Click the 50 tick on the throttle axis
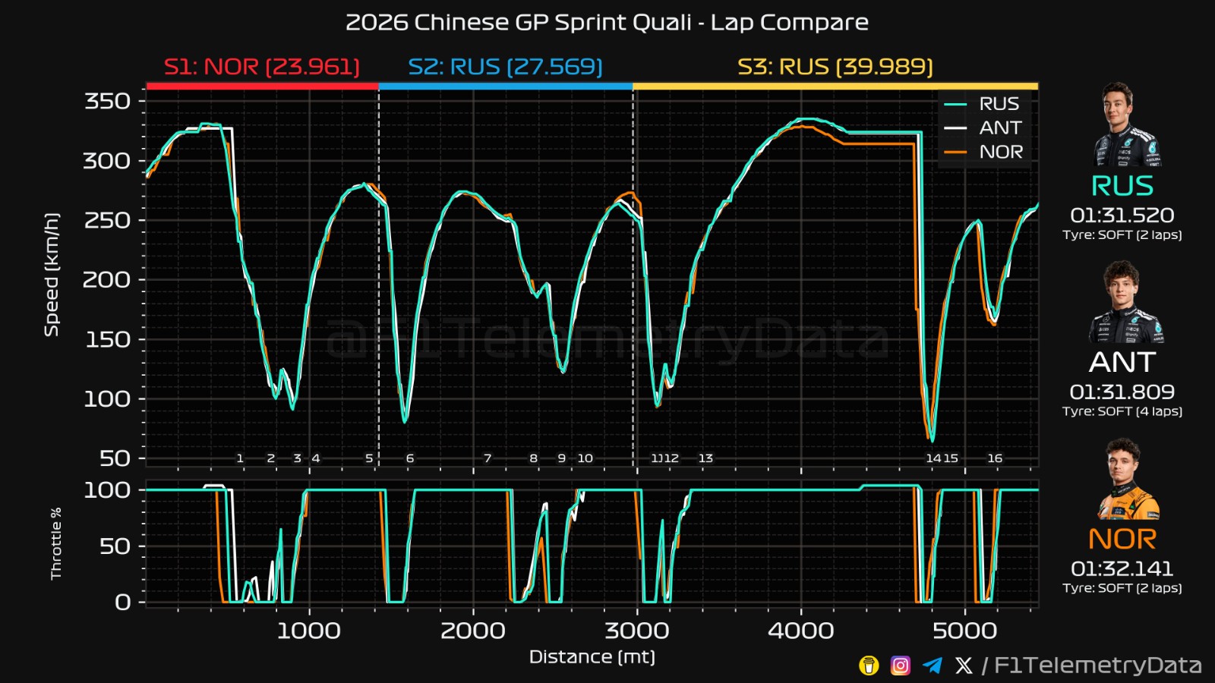1215x683 pixels. point(115,546)
